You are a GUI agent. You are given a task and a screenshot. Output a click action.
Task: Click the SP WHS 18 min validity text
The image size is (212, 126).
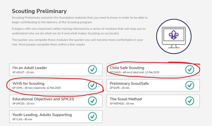click(36, 88)
